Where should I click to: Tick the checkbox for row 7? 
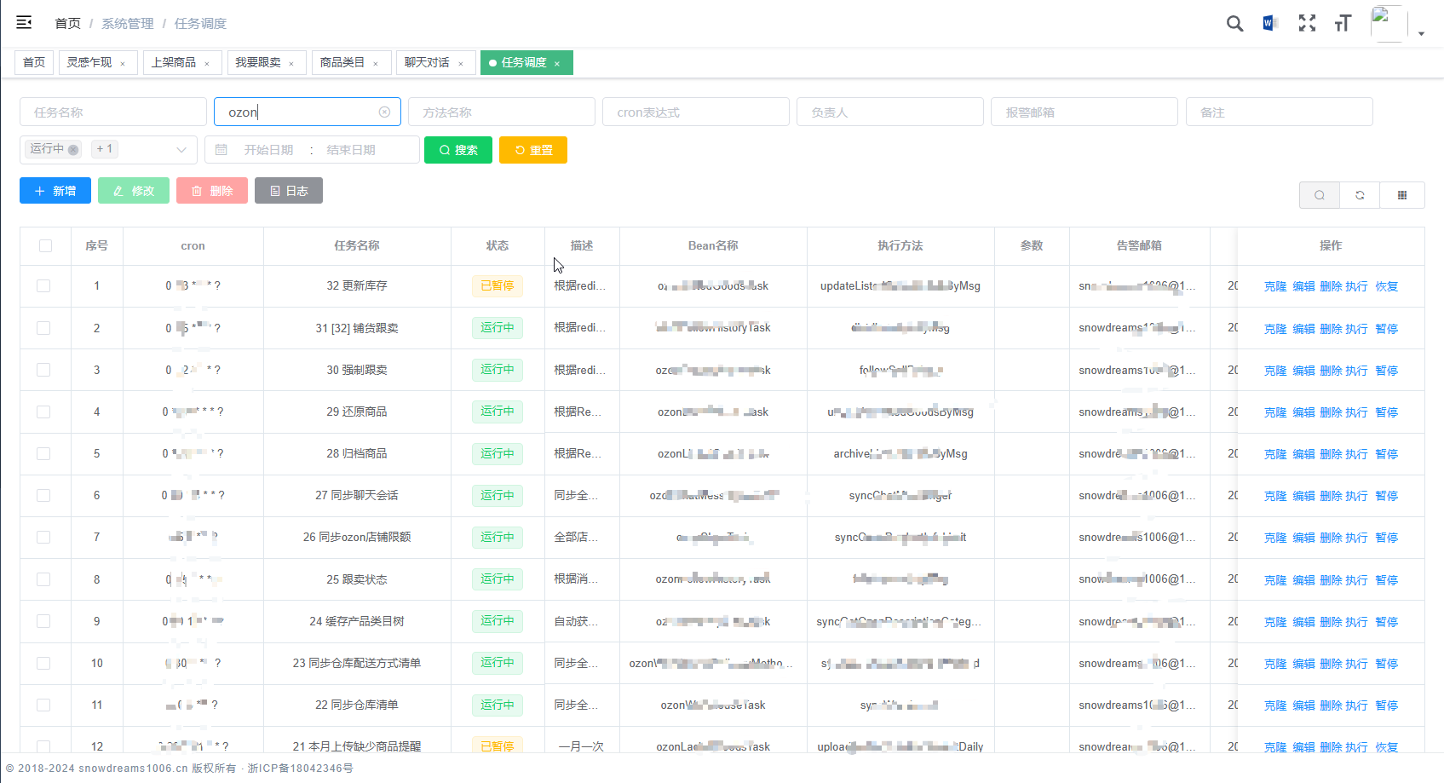click(43, 538)
